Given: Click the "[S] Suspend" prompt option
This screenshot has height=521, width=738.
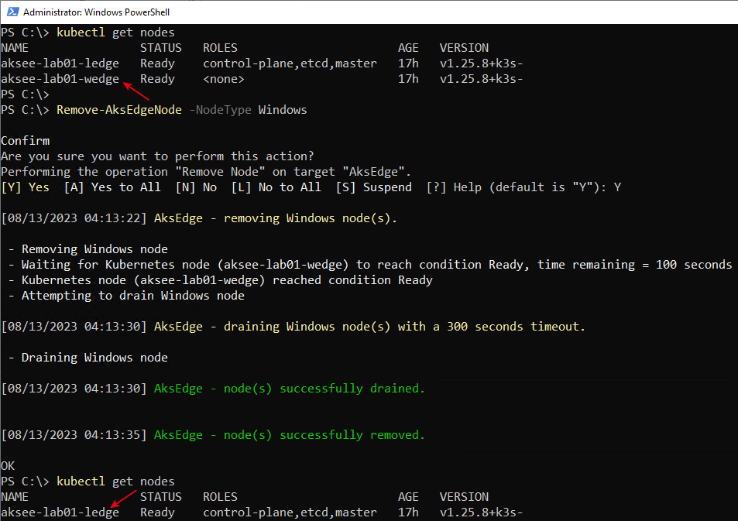Looking at the screenshot, I should (374, 187).
